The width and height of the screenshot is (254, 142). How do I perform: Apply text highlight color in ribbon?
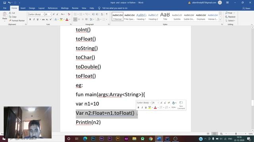(61, 19)
